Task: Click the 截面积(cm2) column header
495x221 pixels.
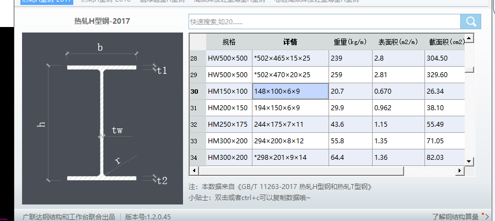Action: [x=444, y=42]
